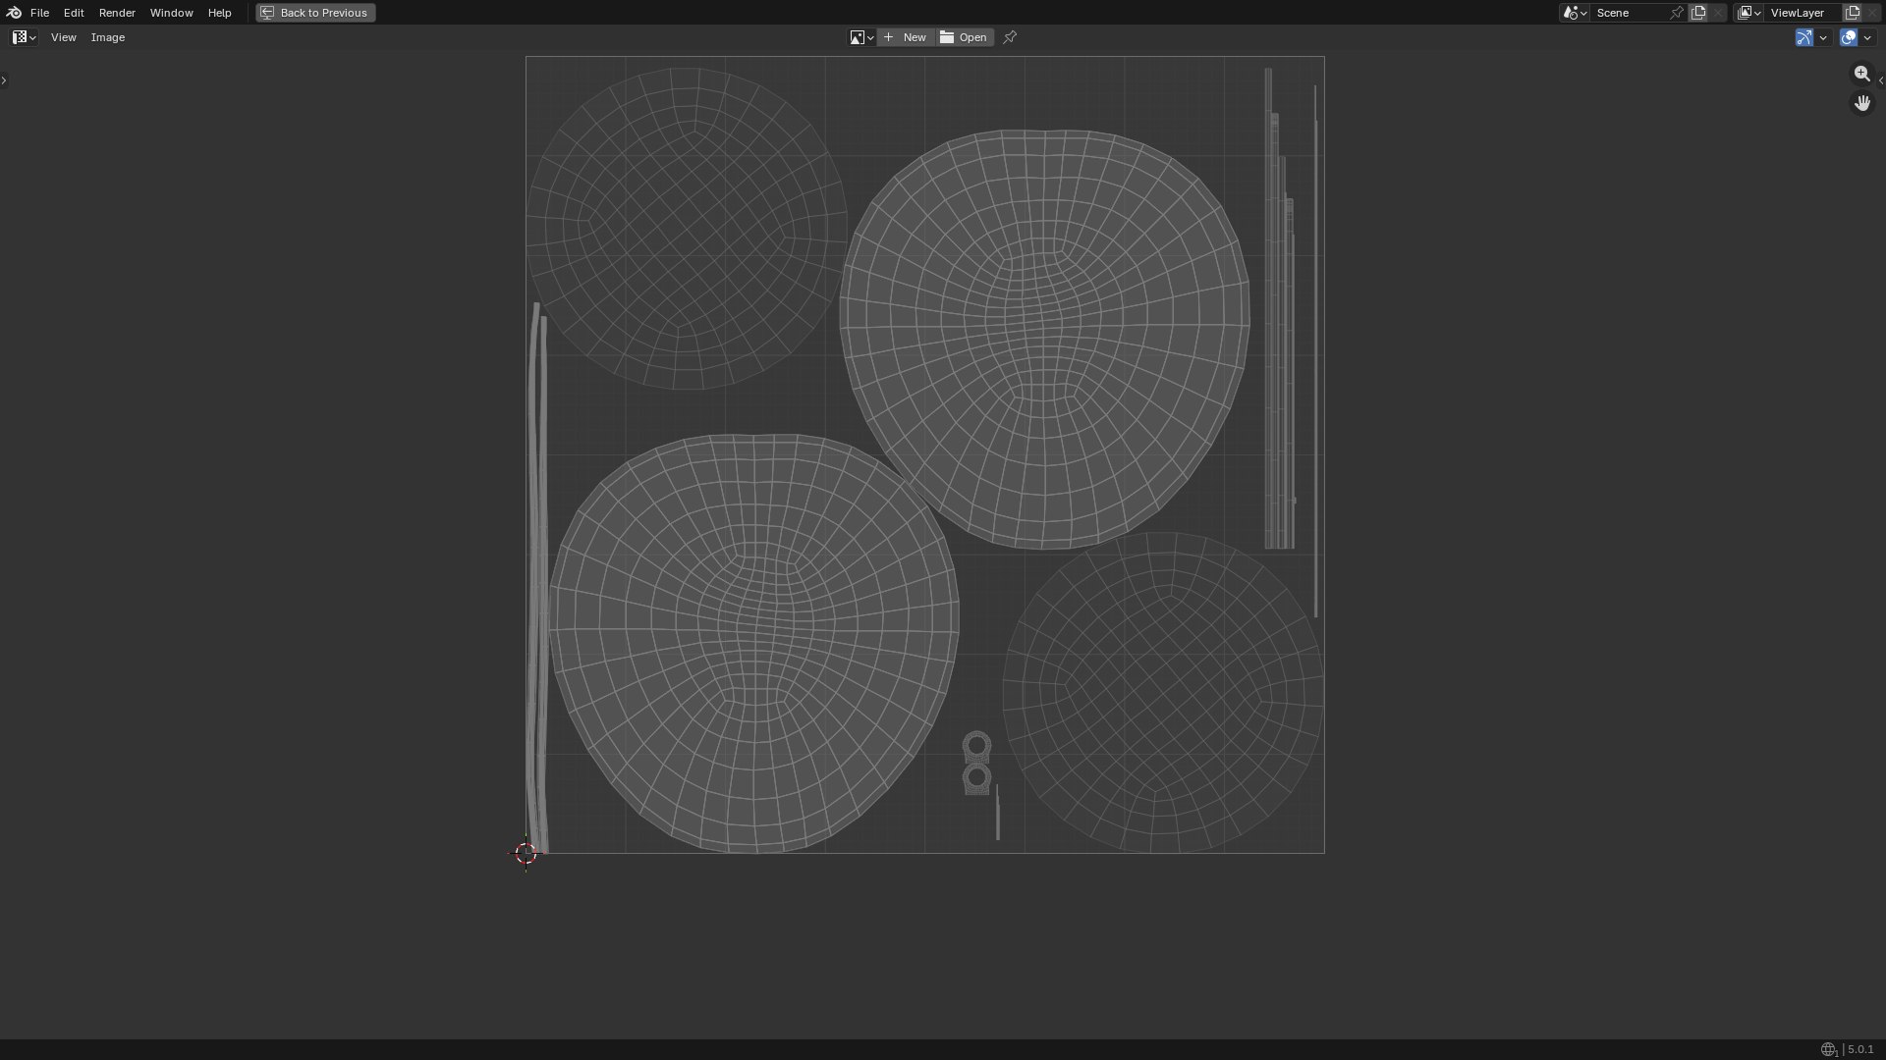This screenshot has height=1060, width=1886.
Task: Click the Back to Previous button
Action: coord(315,13)
